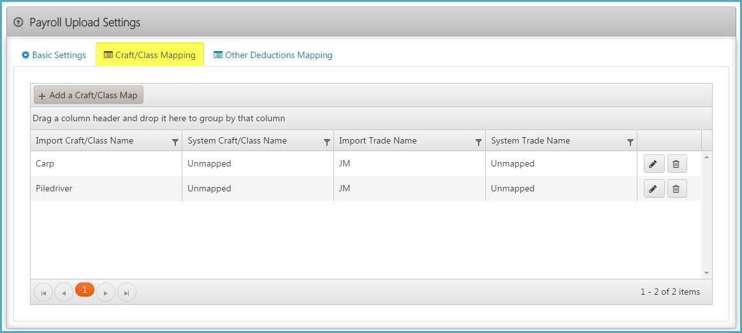The width and height of the screenshot is (742, 333).
Task: Click the Payroll Upload Settings title
Action: pos(85,22)
